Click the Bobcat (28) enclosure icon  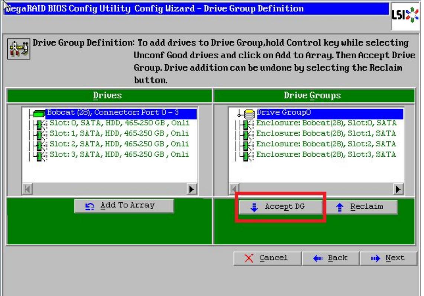39,113
